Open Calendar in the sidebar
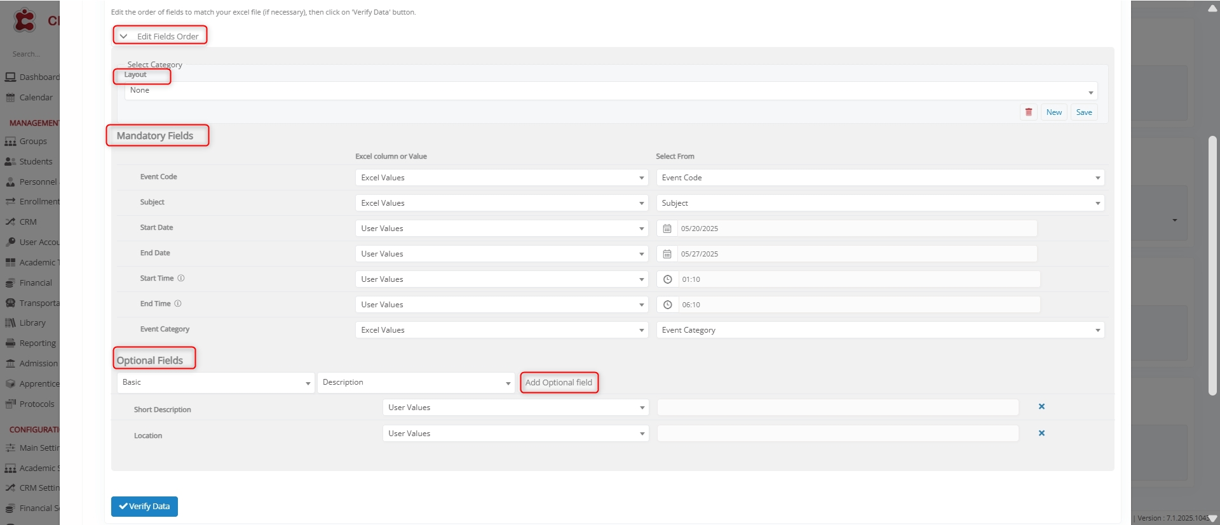 (x=36, y=98)
